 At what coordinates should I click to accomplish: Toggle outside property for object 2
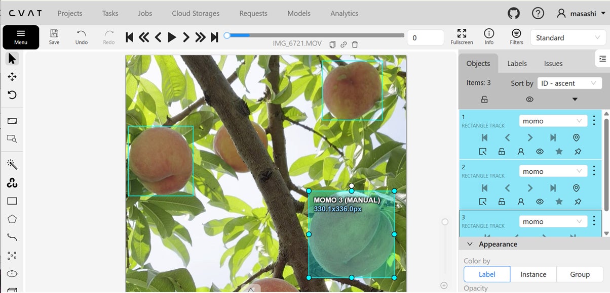pos(483,202)
